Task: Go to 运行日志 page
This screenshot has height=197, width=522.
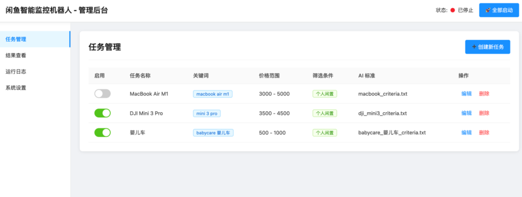Action: [35, 72]
